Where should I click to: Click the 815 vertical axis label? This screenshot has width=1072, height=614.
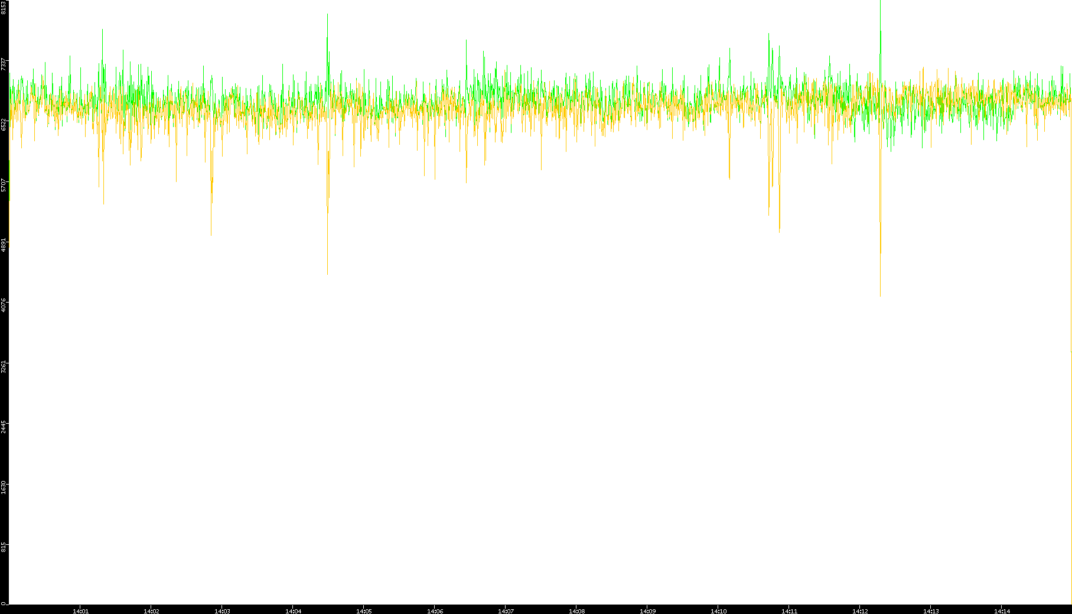(4, 547)
